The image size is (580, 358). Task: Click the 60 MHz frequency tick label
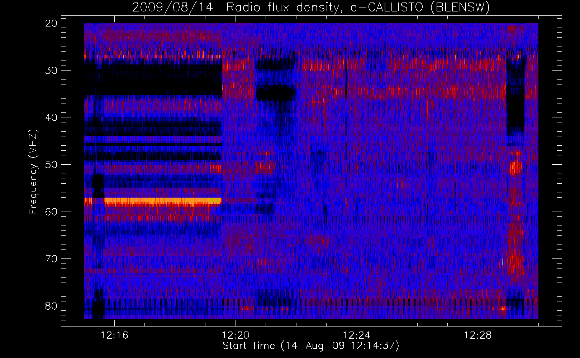click(52, 212)
